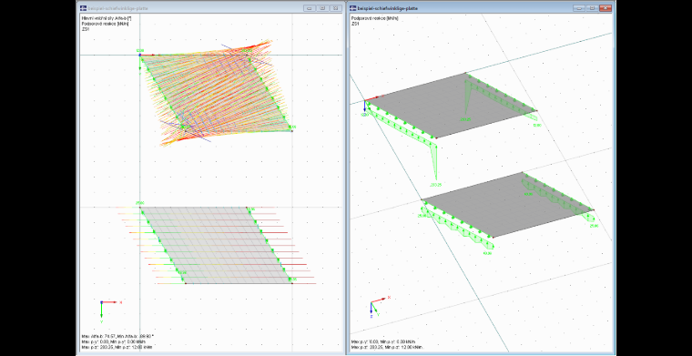Image resolution: width=692 pixels, height=356 pixels.
Task: Click 'Hlavní vnitřní síly' label in left window
Action: [107, 18]
